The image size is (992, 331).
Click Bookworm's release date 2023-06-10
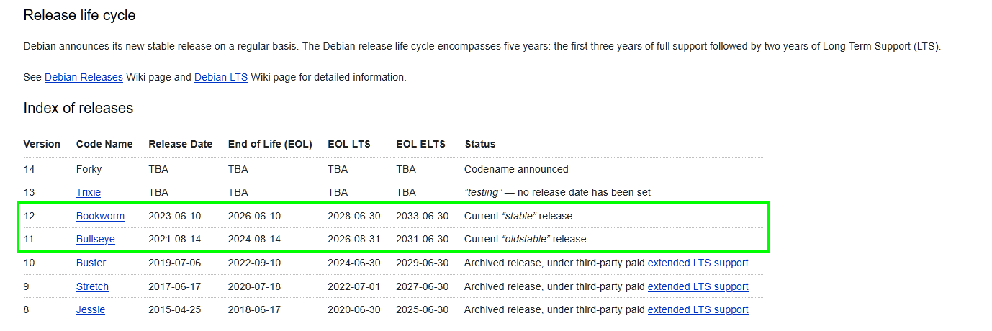point(176,216)
